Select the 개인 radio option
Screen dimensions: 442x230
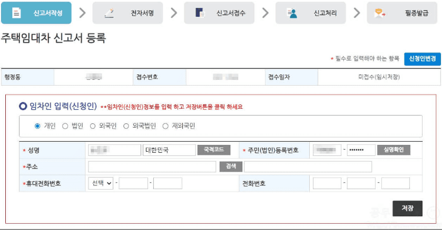37,126
